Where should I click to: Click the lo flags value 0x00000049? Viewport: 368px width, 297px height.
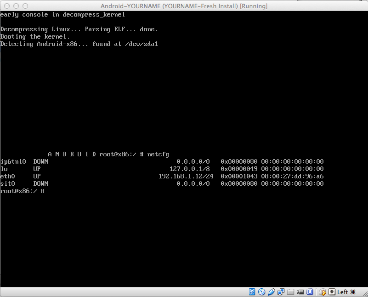coord(239,169)
